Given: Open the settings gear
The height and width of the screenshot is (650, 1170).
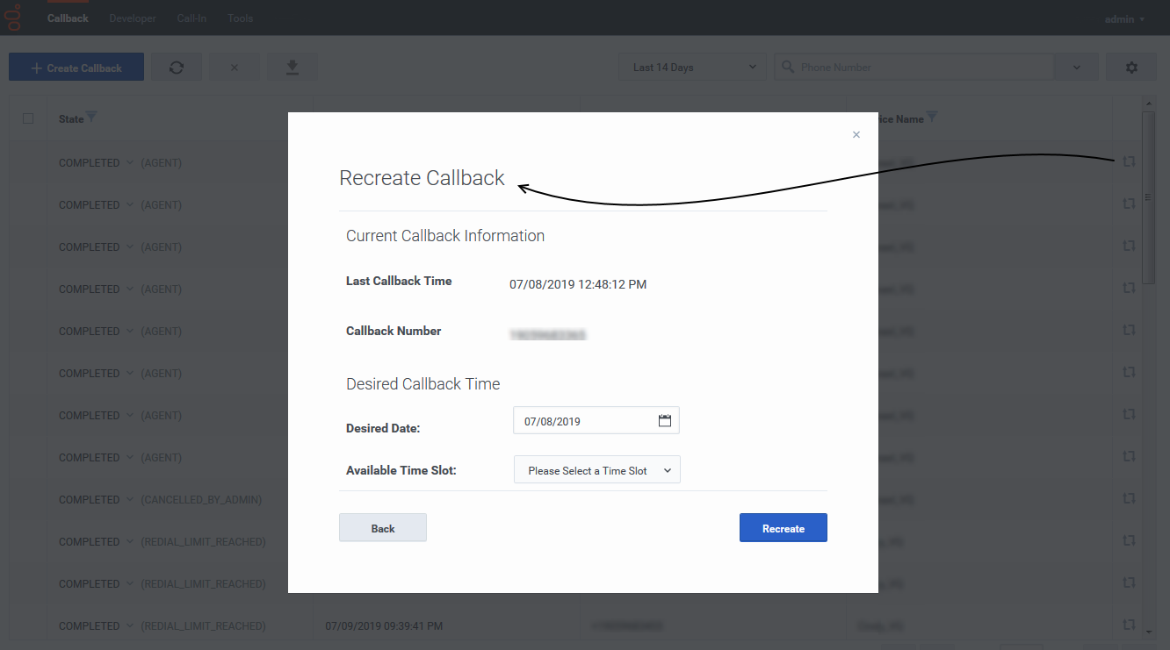Looking at the screenshot, I should coord(1131,66).
